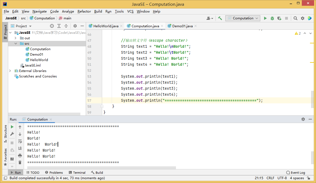
Task: Open the Build tool window
Action: 97,173
